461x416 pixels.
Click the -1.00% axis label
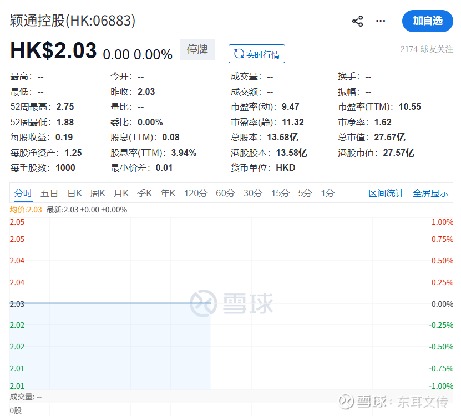click(440, 385)
